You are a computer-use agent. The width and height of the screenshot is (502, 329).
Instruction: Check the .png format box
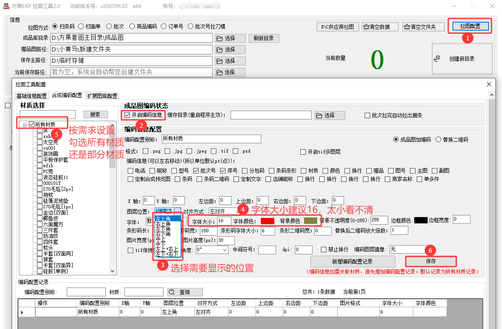[146, 151]
